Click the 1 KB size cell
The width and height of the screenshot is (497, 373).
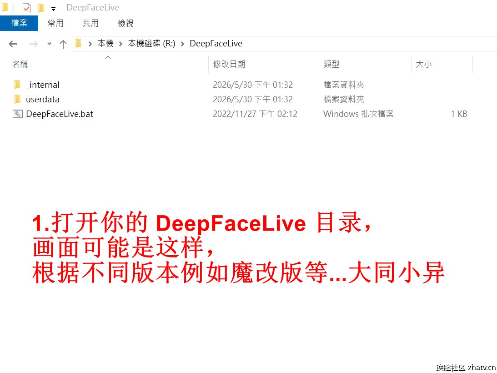click(x=459, y=114)
